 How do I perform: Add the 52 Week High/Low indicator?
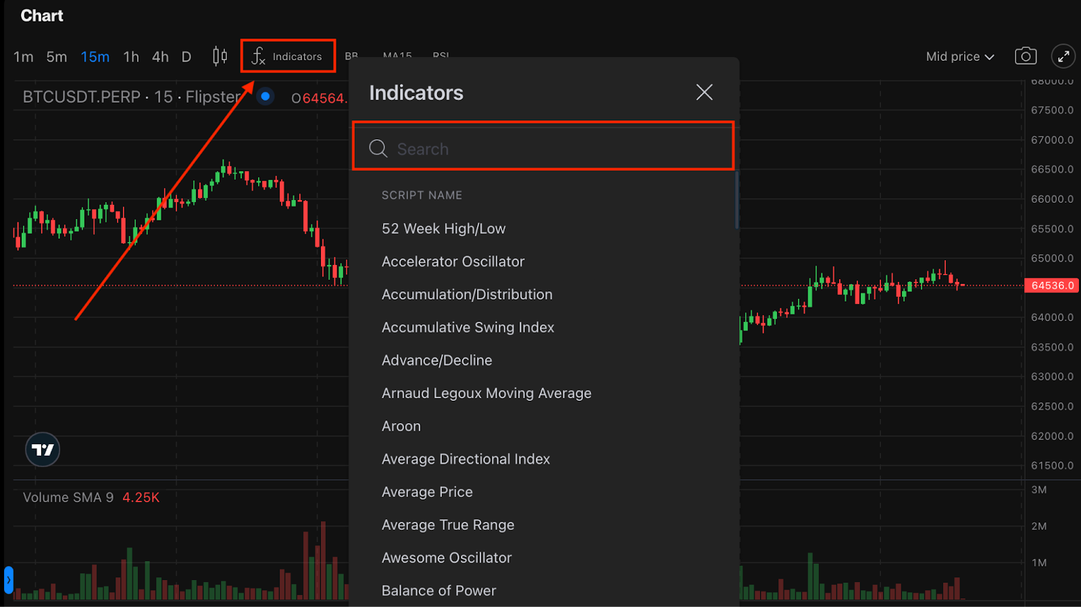[x=443, y=228]
